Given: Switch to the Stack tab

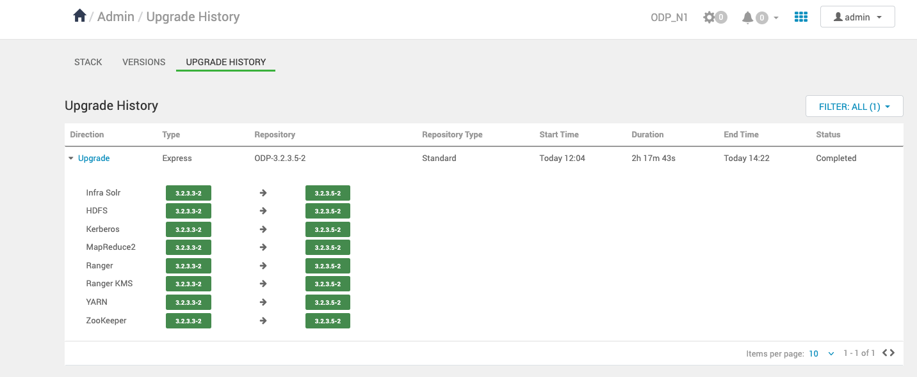Looking at the screenshot, I should 88,62.
